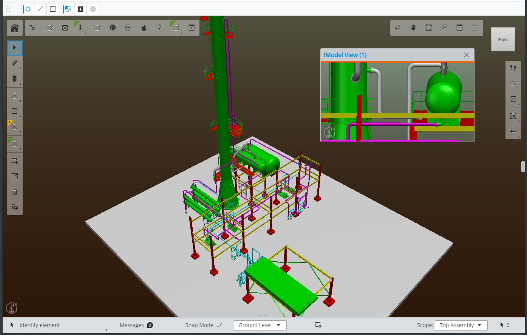This screenshot has width=527, height=335.
Task: Click the landscape image icon in right toolbar
Action: [513, 116]
